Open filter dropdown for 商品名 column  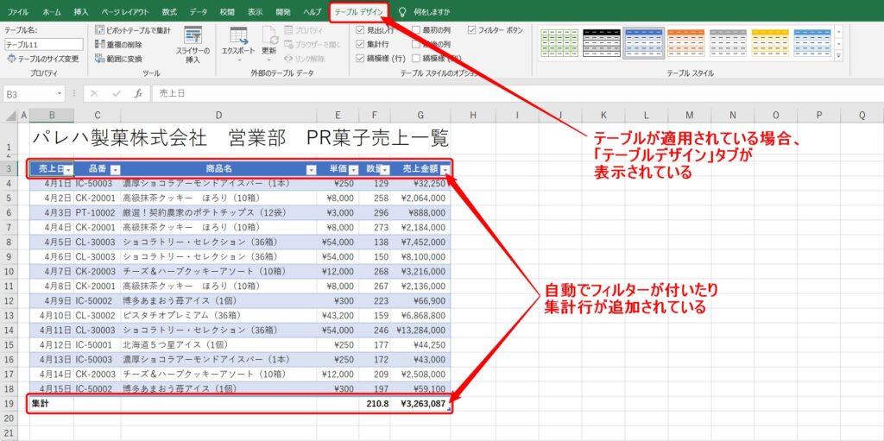pos(311,169)
